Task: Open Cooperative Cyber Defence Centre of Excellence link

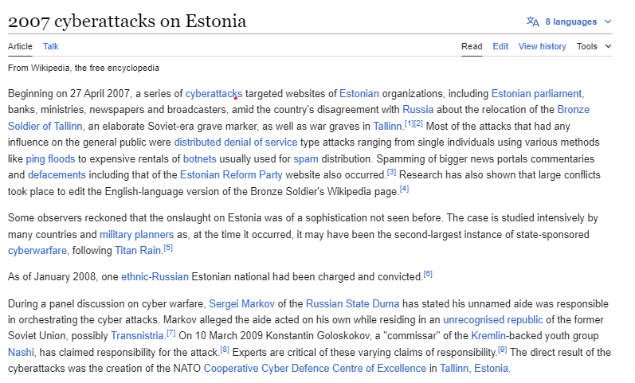Action: click(315, 369)
